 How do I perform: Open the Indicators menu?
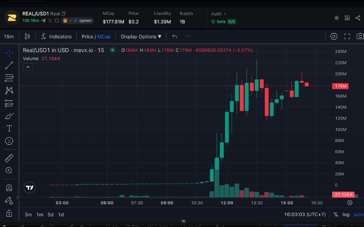[x=56, y=36]
